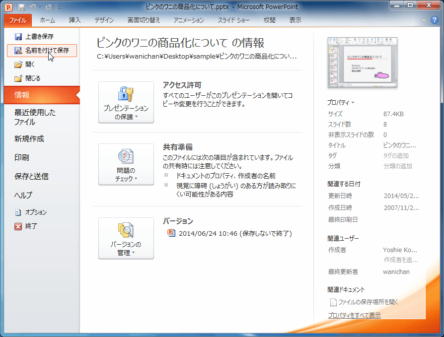Screen dimensions: 444x337
Task: Minimize the ribbon with the caret icon
Action: pos(424,20)
